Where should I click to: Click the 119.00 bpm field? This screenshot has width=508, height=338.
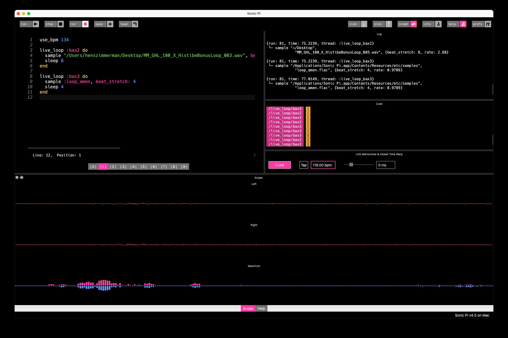tap(323, 165)
